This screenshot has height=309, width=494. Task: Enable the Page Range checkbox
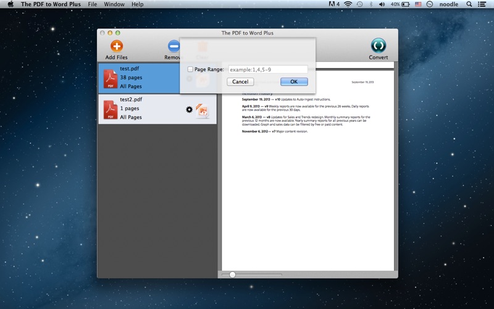pyautogui.click(x=190, y=69)
